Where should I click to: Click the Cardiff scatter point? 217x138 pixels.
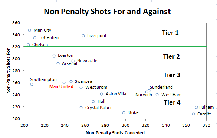194,114
